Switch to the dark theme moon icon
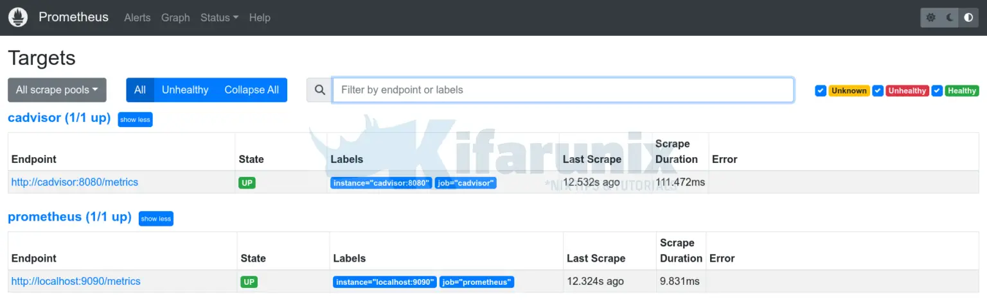 (x=950, y=18)
